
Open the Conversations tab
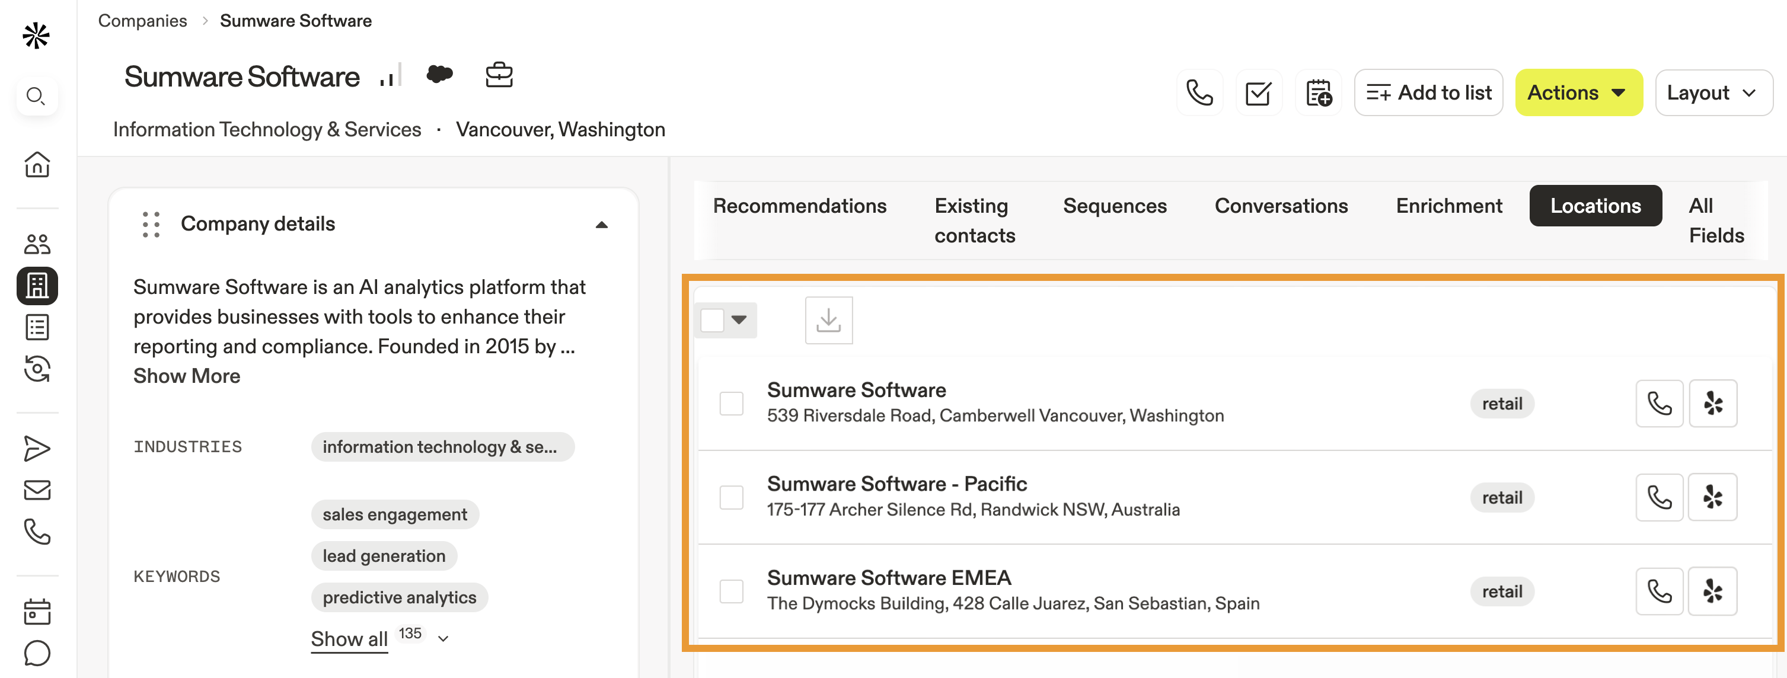click(x=1281, y=206)
